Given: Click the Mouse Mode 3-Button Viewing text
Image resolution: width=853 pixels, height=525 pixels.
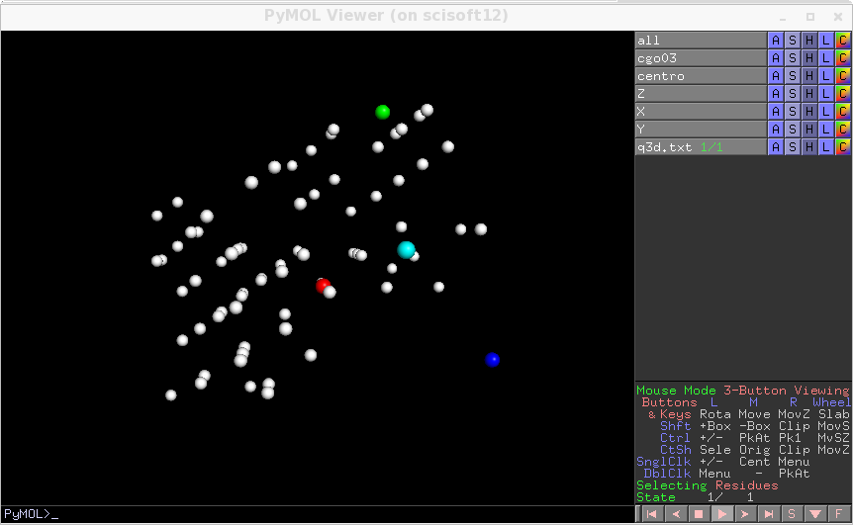Looking at the screenshot, I should pos(742,391).
